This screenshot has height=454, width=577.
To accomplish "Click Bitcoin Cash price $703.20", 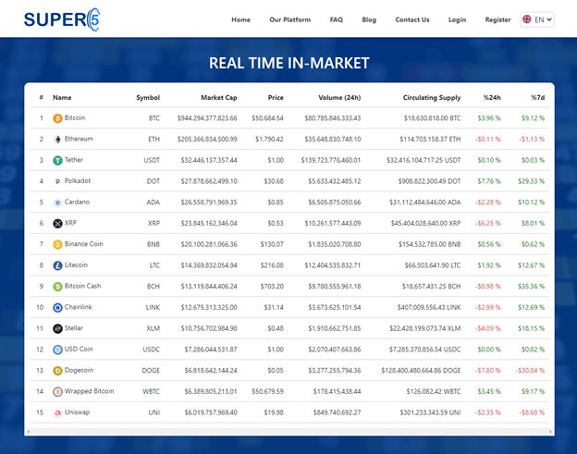I will click(x=272, y=287).
